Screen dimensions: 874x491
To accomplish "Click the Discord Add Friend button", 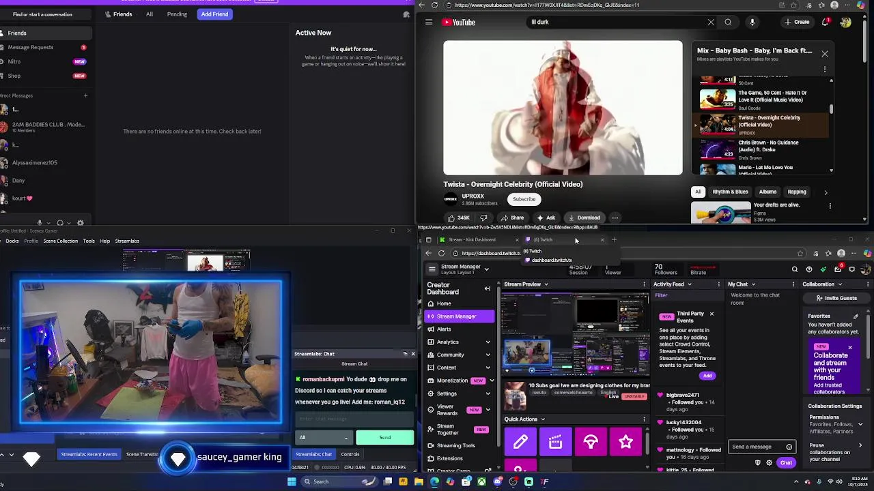I will click(214, 14).
